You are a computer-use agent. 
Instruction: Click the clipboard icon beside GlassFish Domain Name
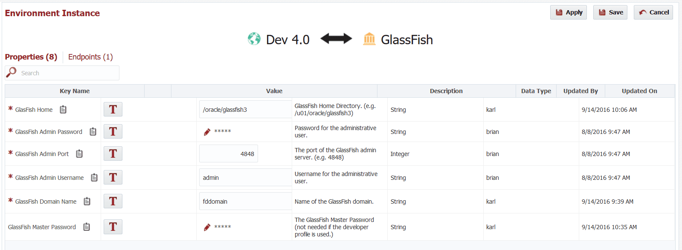pos(87,201)
